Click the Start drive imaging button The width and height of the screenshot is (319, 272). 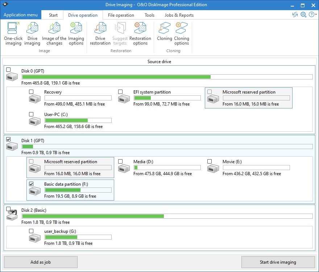coord(278,262)
